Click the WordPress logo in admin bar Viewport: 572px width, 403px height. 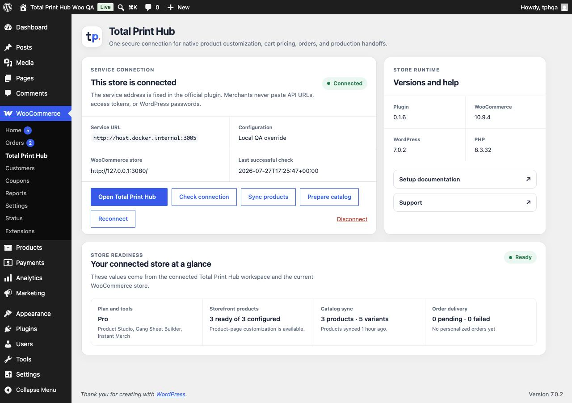pos(8,7)
